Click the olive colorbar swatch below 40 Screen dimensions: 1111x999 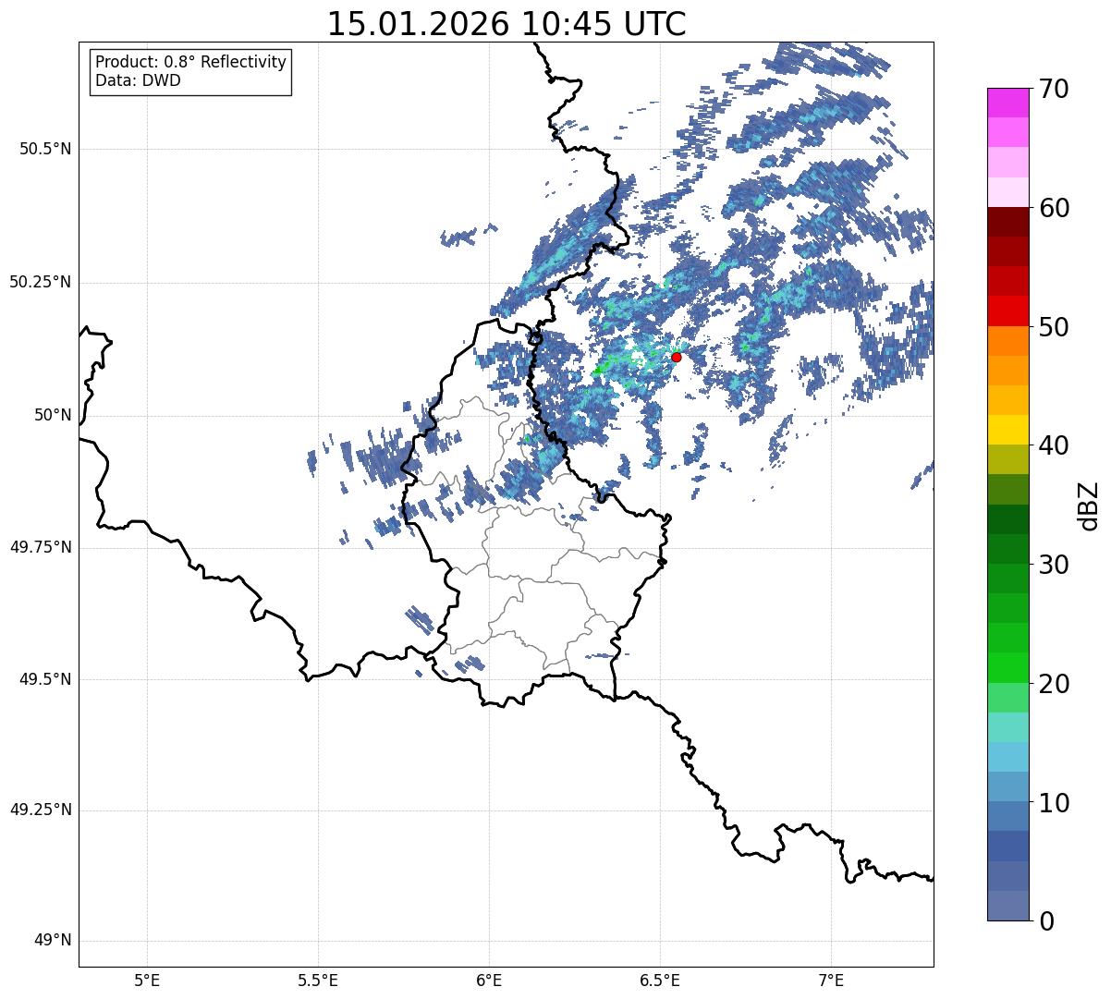coord(1008,459)
